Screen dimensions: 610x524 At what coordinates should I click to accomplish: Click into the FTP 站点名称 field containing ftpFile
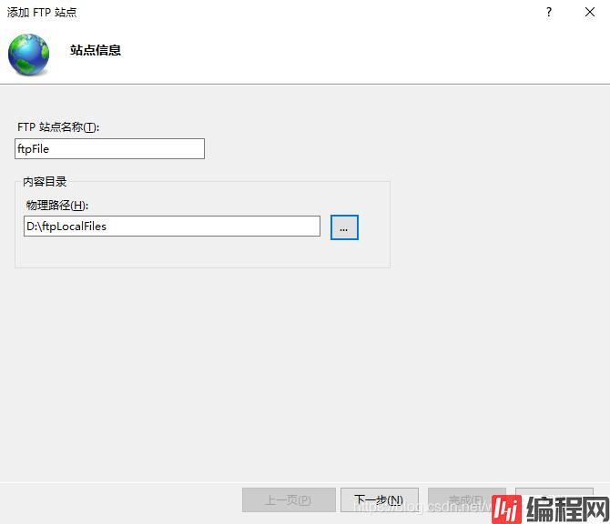tap(109, 148)
